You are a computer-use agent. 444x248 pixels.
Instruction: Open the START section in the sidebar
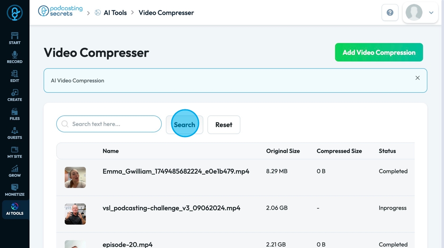point(15,38)
